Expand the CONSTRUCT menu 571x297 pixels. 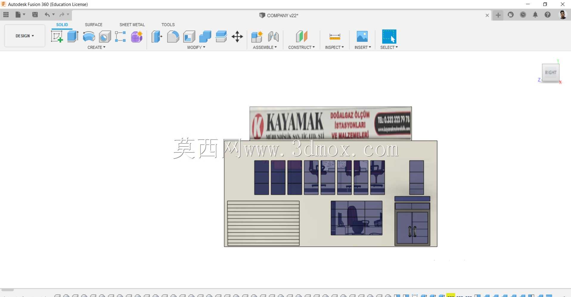tap(301, 47)
